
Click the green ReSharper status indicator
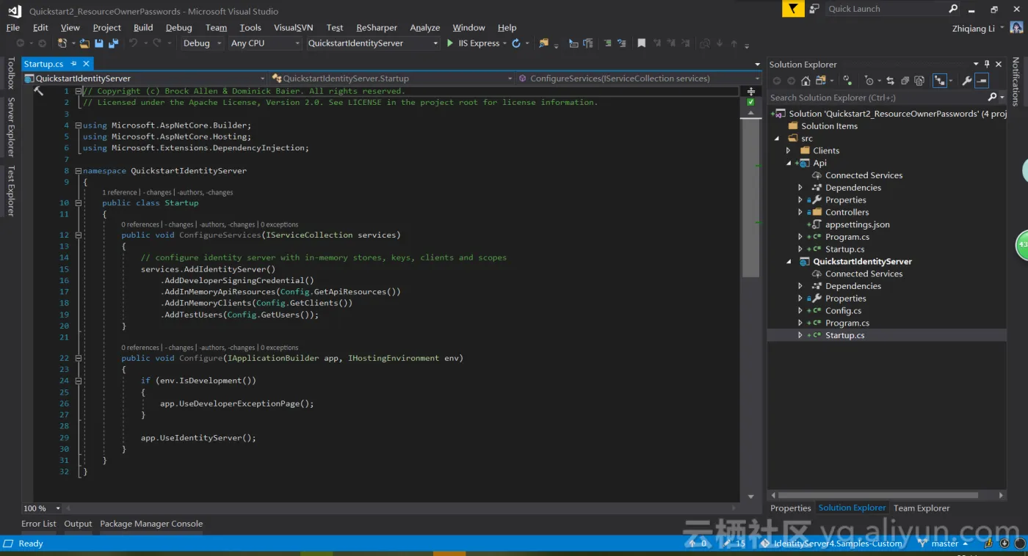[750, 103]
